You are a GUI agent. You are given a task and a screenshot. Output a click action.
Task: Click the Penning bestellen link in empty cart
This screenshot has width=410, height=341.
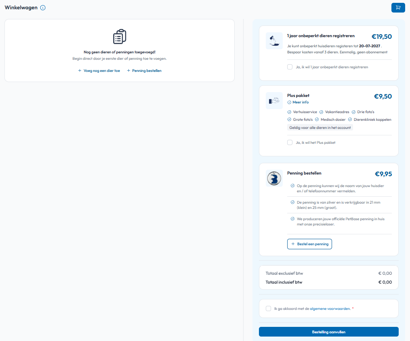147,71
